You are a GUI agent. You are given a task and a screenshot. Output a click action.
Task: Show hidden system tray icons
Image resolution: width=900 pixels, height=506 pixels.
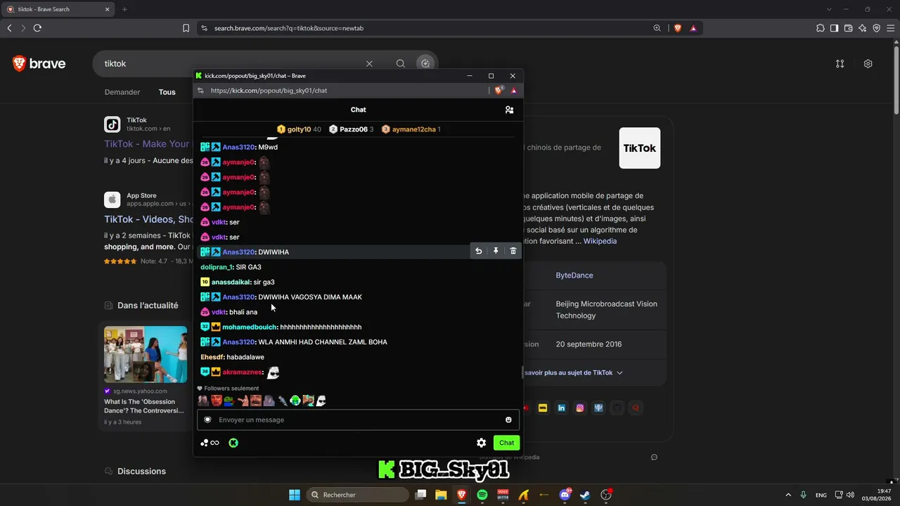pos(787,495)
